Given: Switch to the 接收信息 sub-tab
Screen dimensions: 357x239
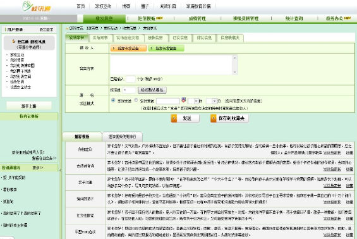Looking at the screenshot, I should [x=155, y=38].
